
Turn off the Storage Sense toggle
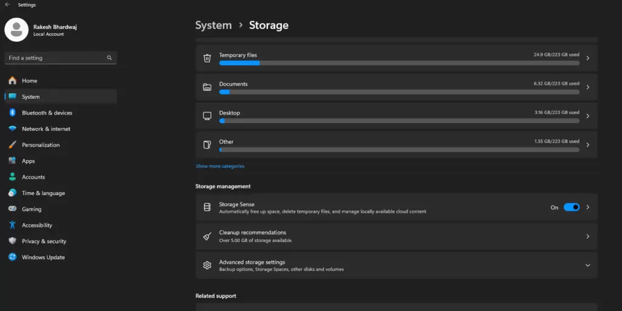[x=571, y=207]
